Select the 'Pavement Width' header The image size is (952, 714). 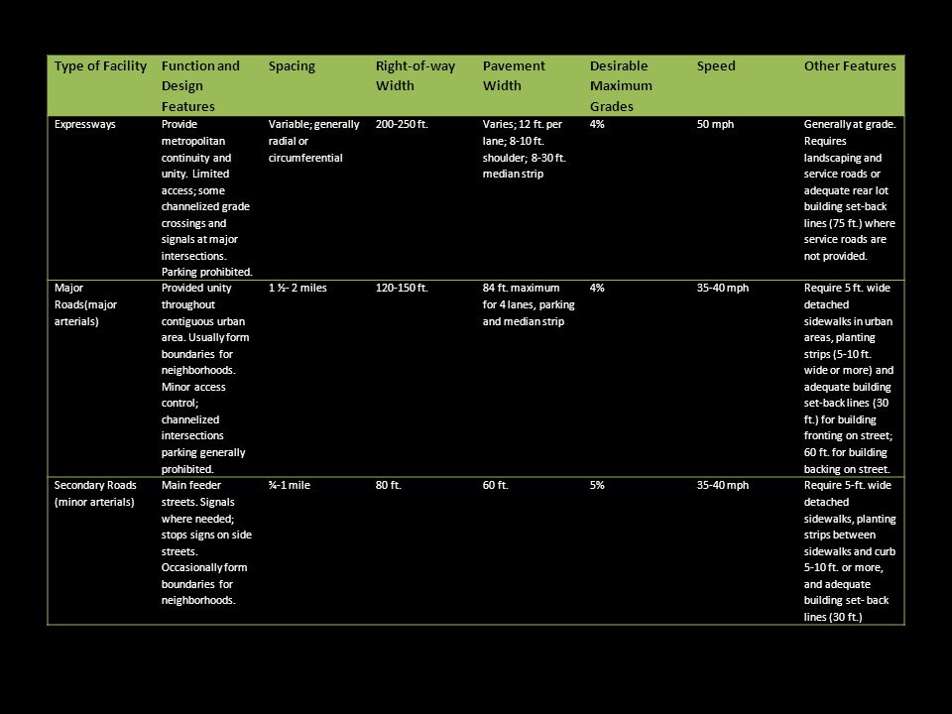click(x=514, y=76)
